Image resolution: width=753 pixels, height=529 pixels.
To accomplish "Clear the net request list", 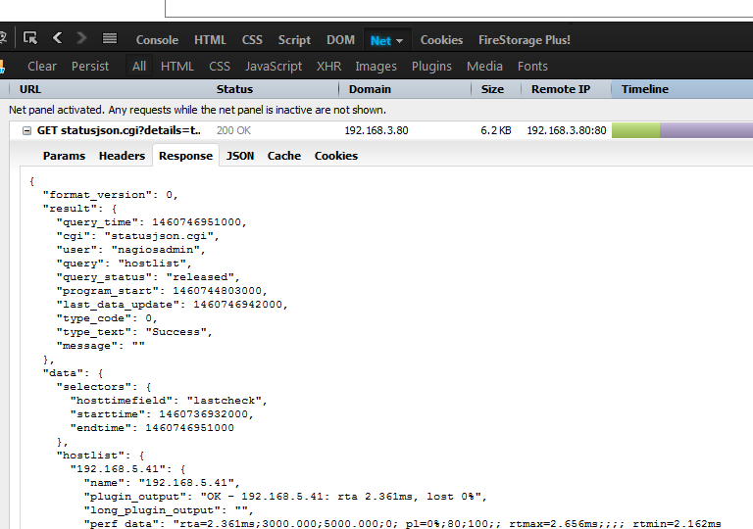I will pos(42,67).
